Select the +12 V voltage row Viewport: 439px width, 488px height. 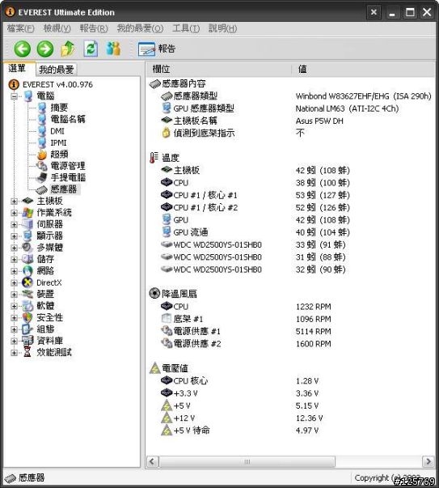(x=291, y=418)
